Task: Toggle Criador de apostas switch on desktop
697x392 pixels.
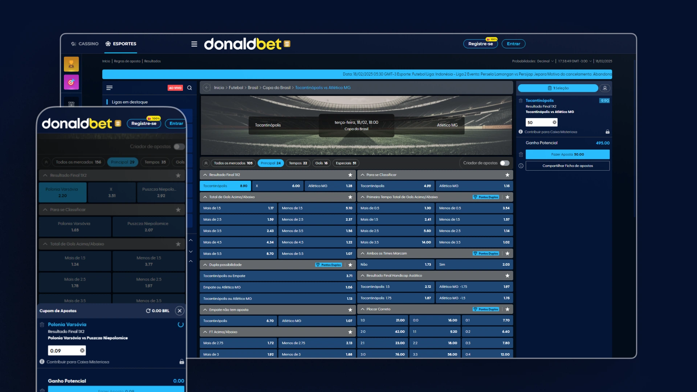Action: (505, 163)
